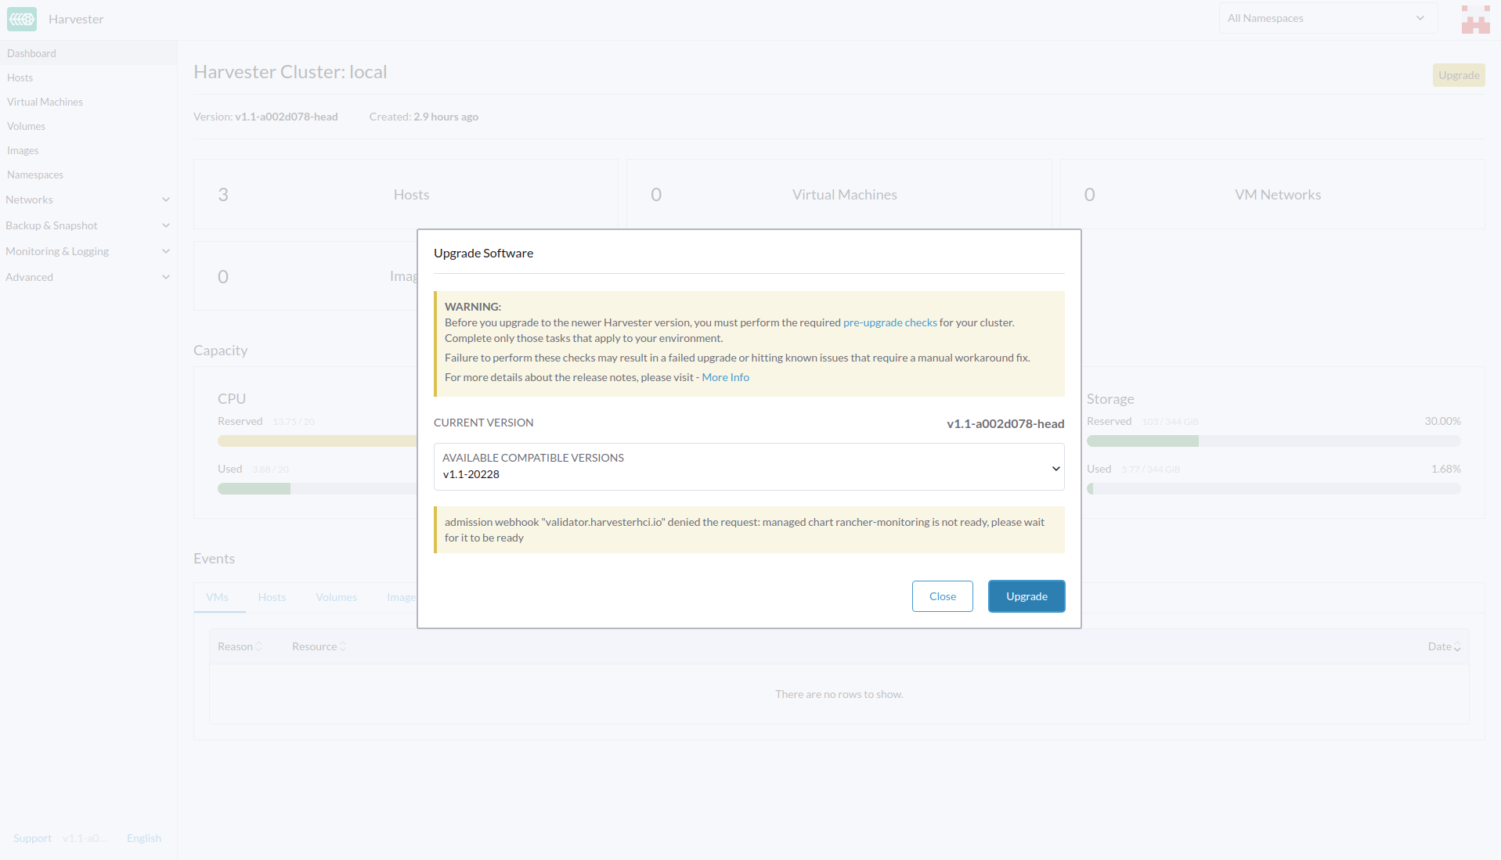Open the pre-upgrade checks link
Viewport: 1501px width, 860px height.
(889, 322)
